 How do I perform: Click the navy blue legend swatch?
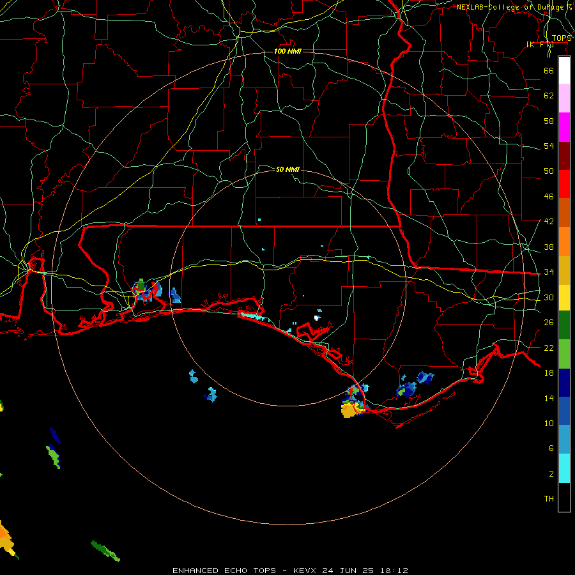(x=564, y=383)
